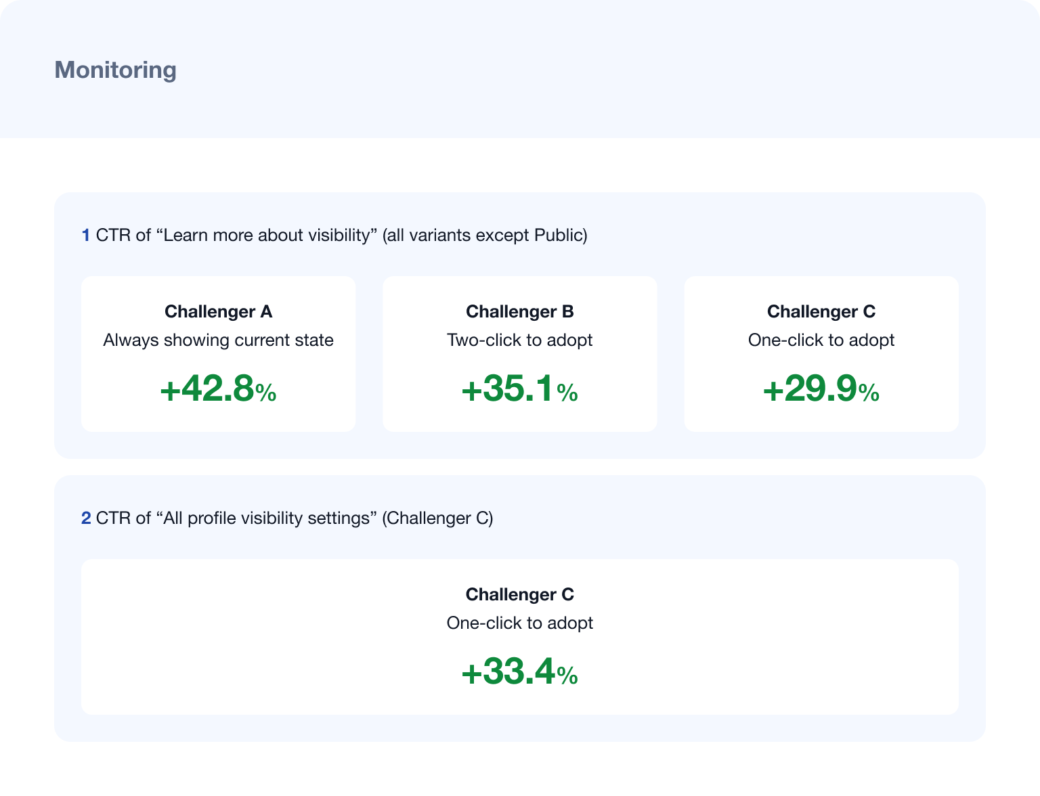Click the percent sign after +33.4
Image resolution: width=1040 pixels, height=796 pixels.
(567, 676)
